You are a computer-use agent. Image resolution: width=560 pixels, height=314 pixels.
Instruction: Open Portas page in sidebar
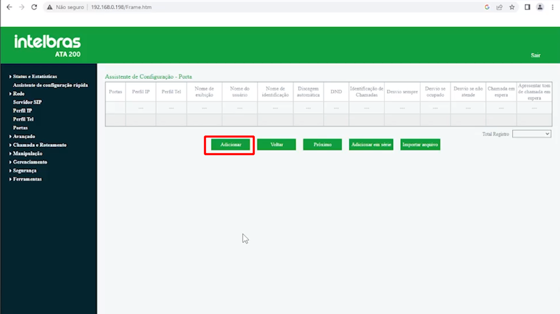(20, 128)
